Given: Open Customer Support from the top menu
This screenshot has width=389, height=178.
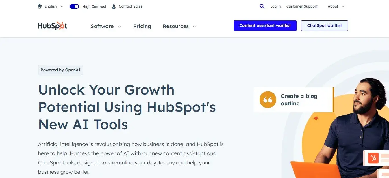Looking at the screenshot, I should click(x=302, y=6).
